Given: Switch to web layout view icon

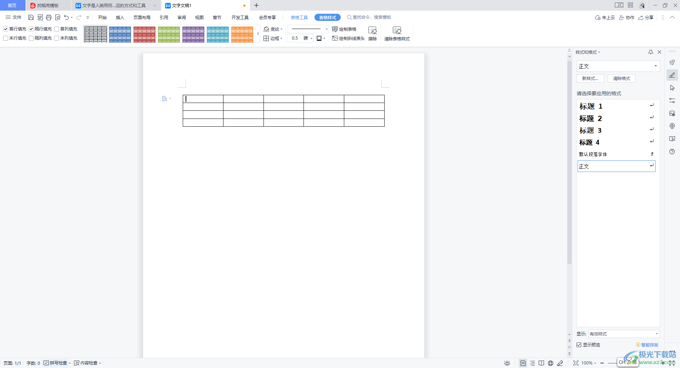Looking at the screenshot, I should tap(551, 363).
